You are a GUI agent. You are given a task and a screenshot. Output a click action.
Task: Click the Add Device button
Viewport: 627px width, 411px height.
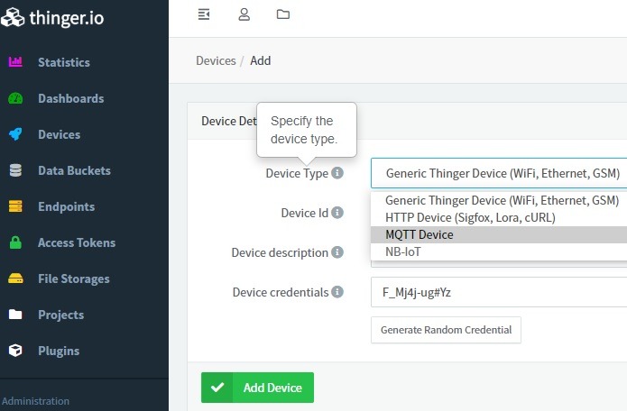tap(257, 388)
